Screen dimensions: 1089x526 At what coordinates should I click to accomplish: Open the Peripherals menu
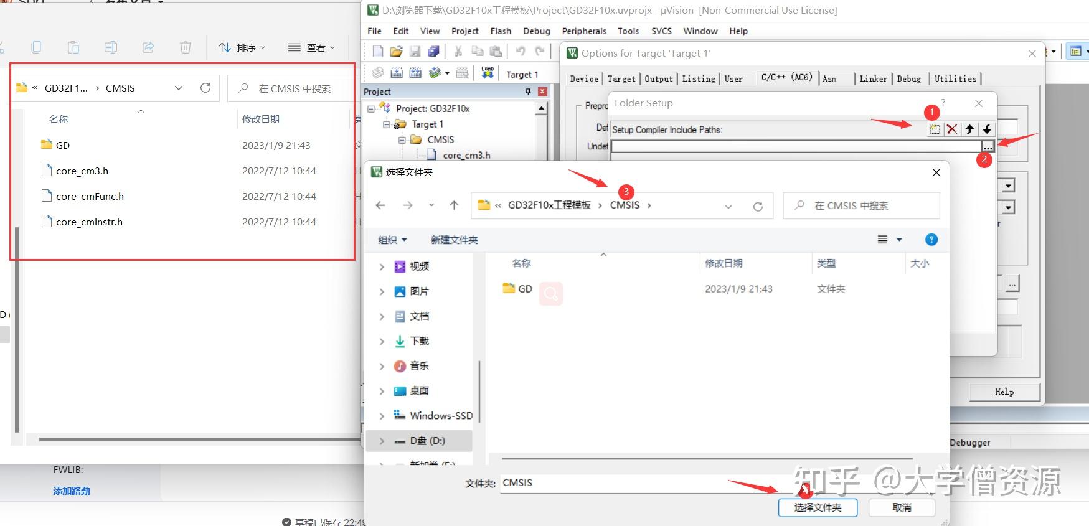tap(583, 31)
